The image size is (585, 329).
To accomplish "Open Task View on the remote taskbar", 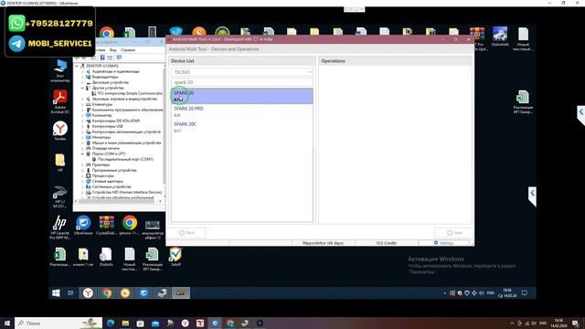I will pos(70,293).
